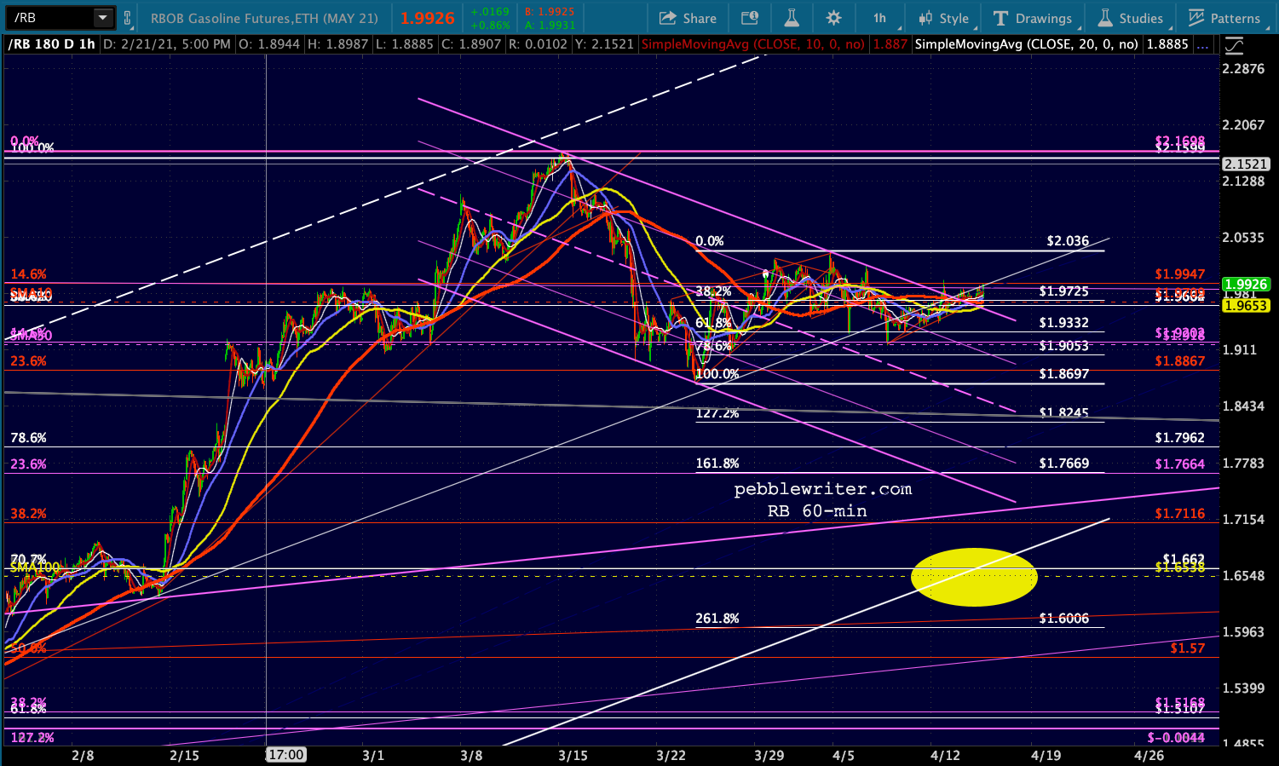Click the 261.8% Fibonacci extension label
Image resolution: width=1279 pixels, height=766 pixels.
pyautogui.click(x=717, y=619)
